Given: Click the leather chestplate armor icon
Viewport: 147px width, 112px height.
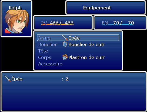Looking at the screenshot, I should tap(65, 57).
